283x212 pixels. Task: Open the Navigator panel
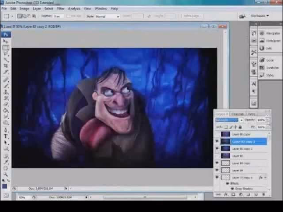click(x=270, y=34)
